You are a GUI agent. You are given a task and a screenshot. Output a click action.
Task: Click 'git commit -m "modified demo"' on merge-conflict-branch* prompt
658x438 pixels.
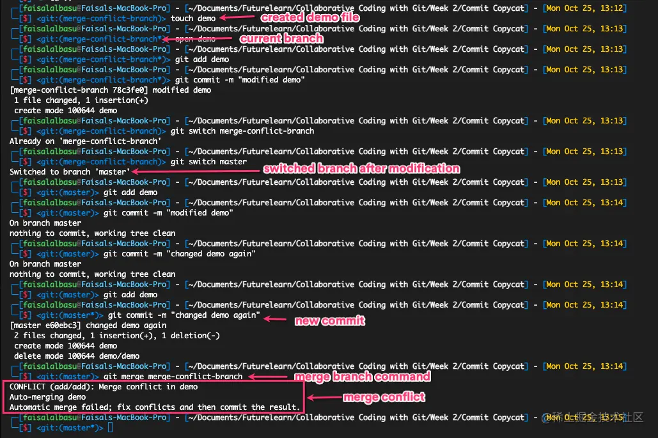[x=240, y=80]
